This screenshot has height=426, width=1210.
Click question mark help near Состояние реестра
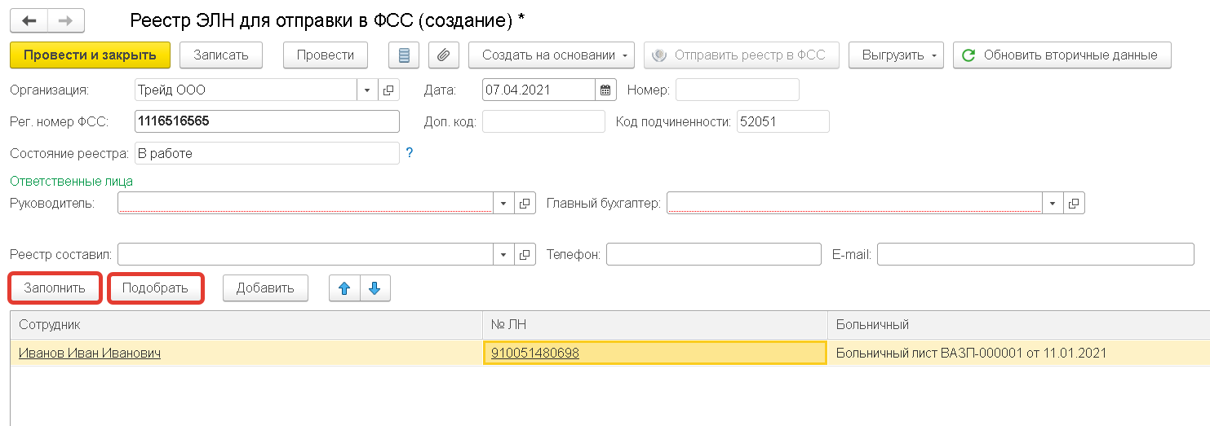410,152
